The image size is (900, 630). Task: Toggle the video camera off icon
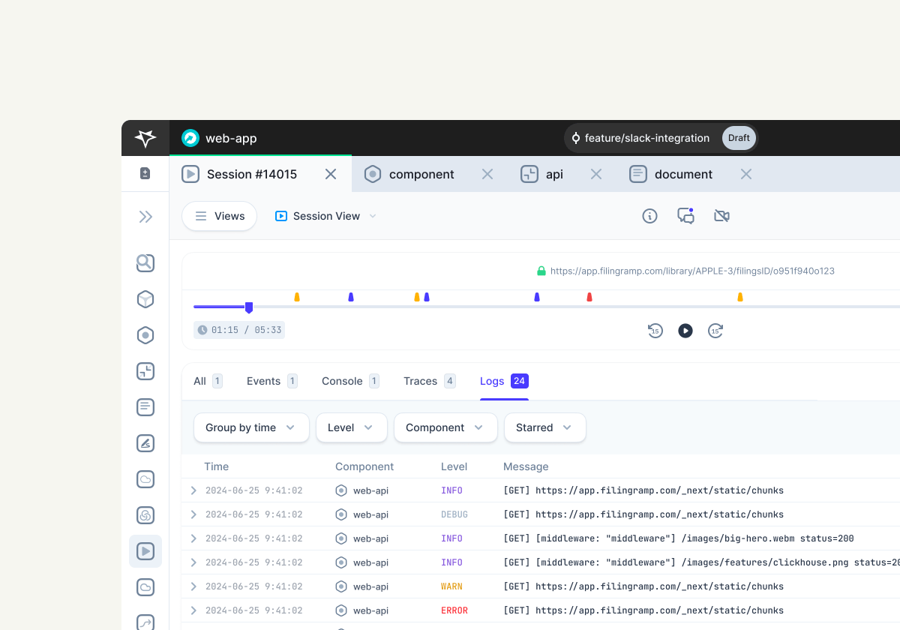(x=721, y=216)
